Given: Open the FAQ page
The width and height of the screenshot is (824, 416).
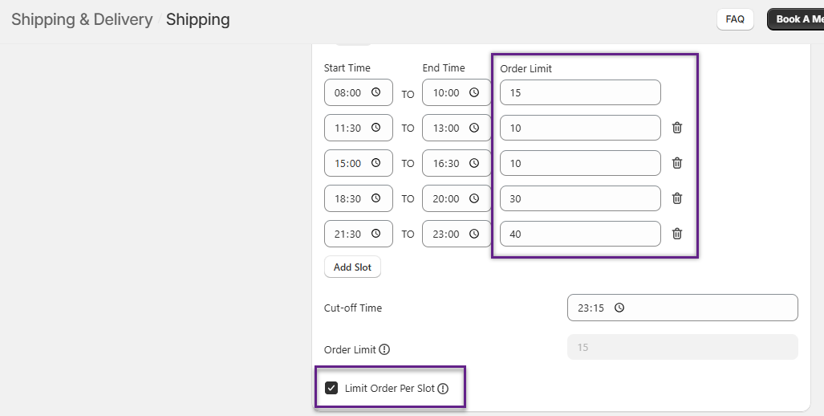Looking at the screenshot, I should click(734, 19).
